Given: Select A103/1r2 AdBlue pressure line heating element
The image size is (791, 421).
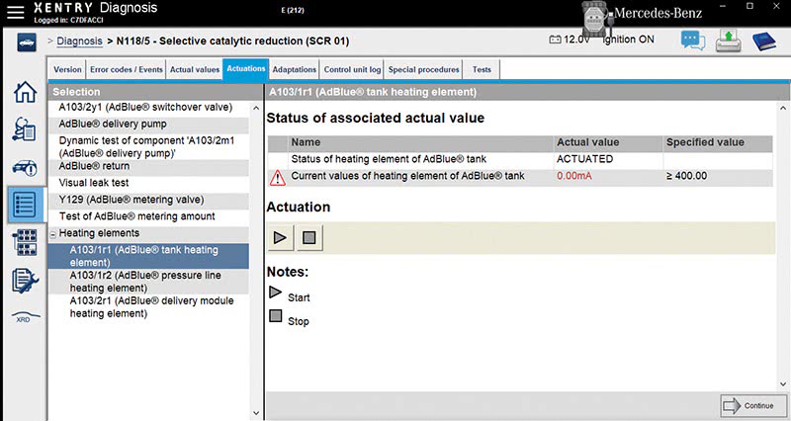Looking at the screenshot, I should pos(149,282).
